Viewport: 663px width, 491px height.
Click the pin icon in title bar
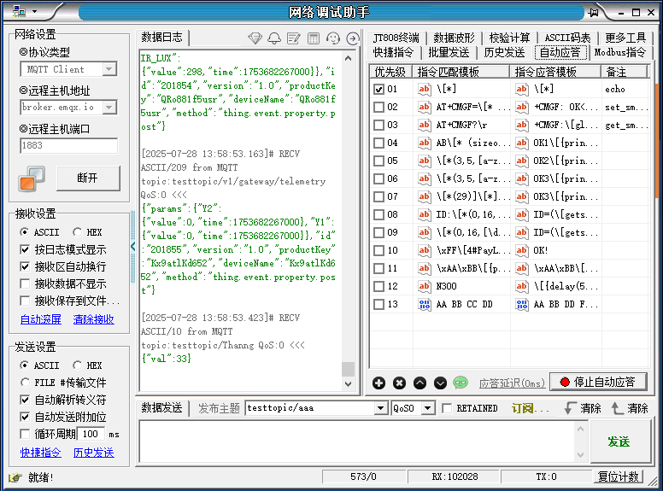(x=594, y=13)
